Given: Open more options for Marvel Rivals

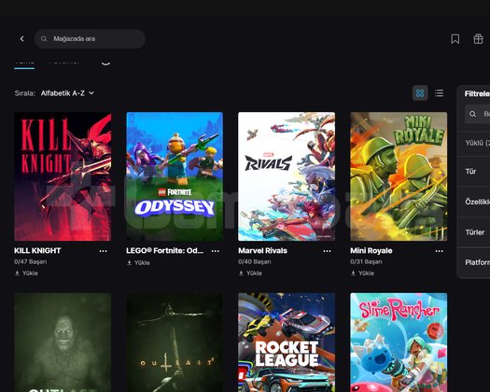Looking at the screenshot, I should click(327, 251).
